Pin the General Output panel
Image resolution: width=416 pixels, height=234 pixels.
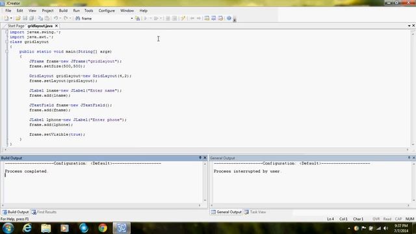(x=409, y=157)
